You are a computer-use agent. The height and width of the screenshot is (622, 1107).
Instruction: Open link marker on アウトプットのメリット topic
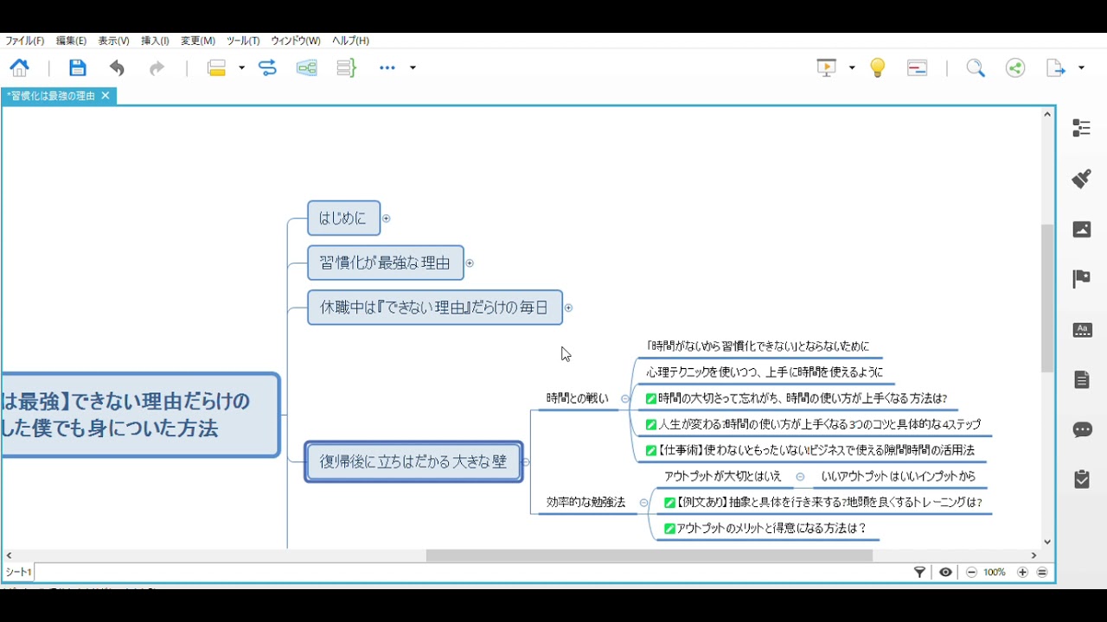click(x=669, y=529)
